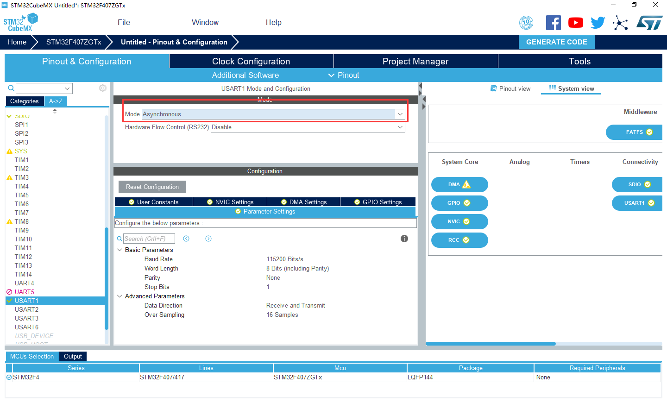Click the peripheral list vertical scrollbar
Viewport: 667px width, 403px height.
click(x=107, y=278)
